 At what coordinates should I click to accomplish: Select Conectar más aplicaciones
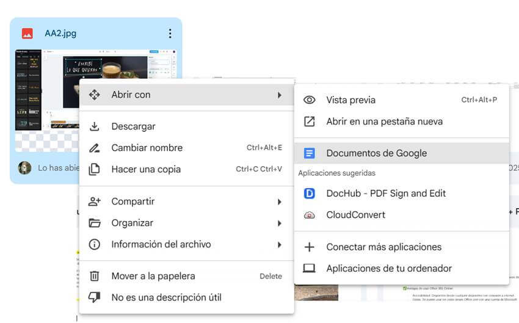402,247
